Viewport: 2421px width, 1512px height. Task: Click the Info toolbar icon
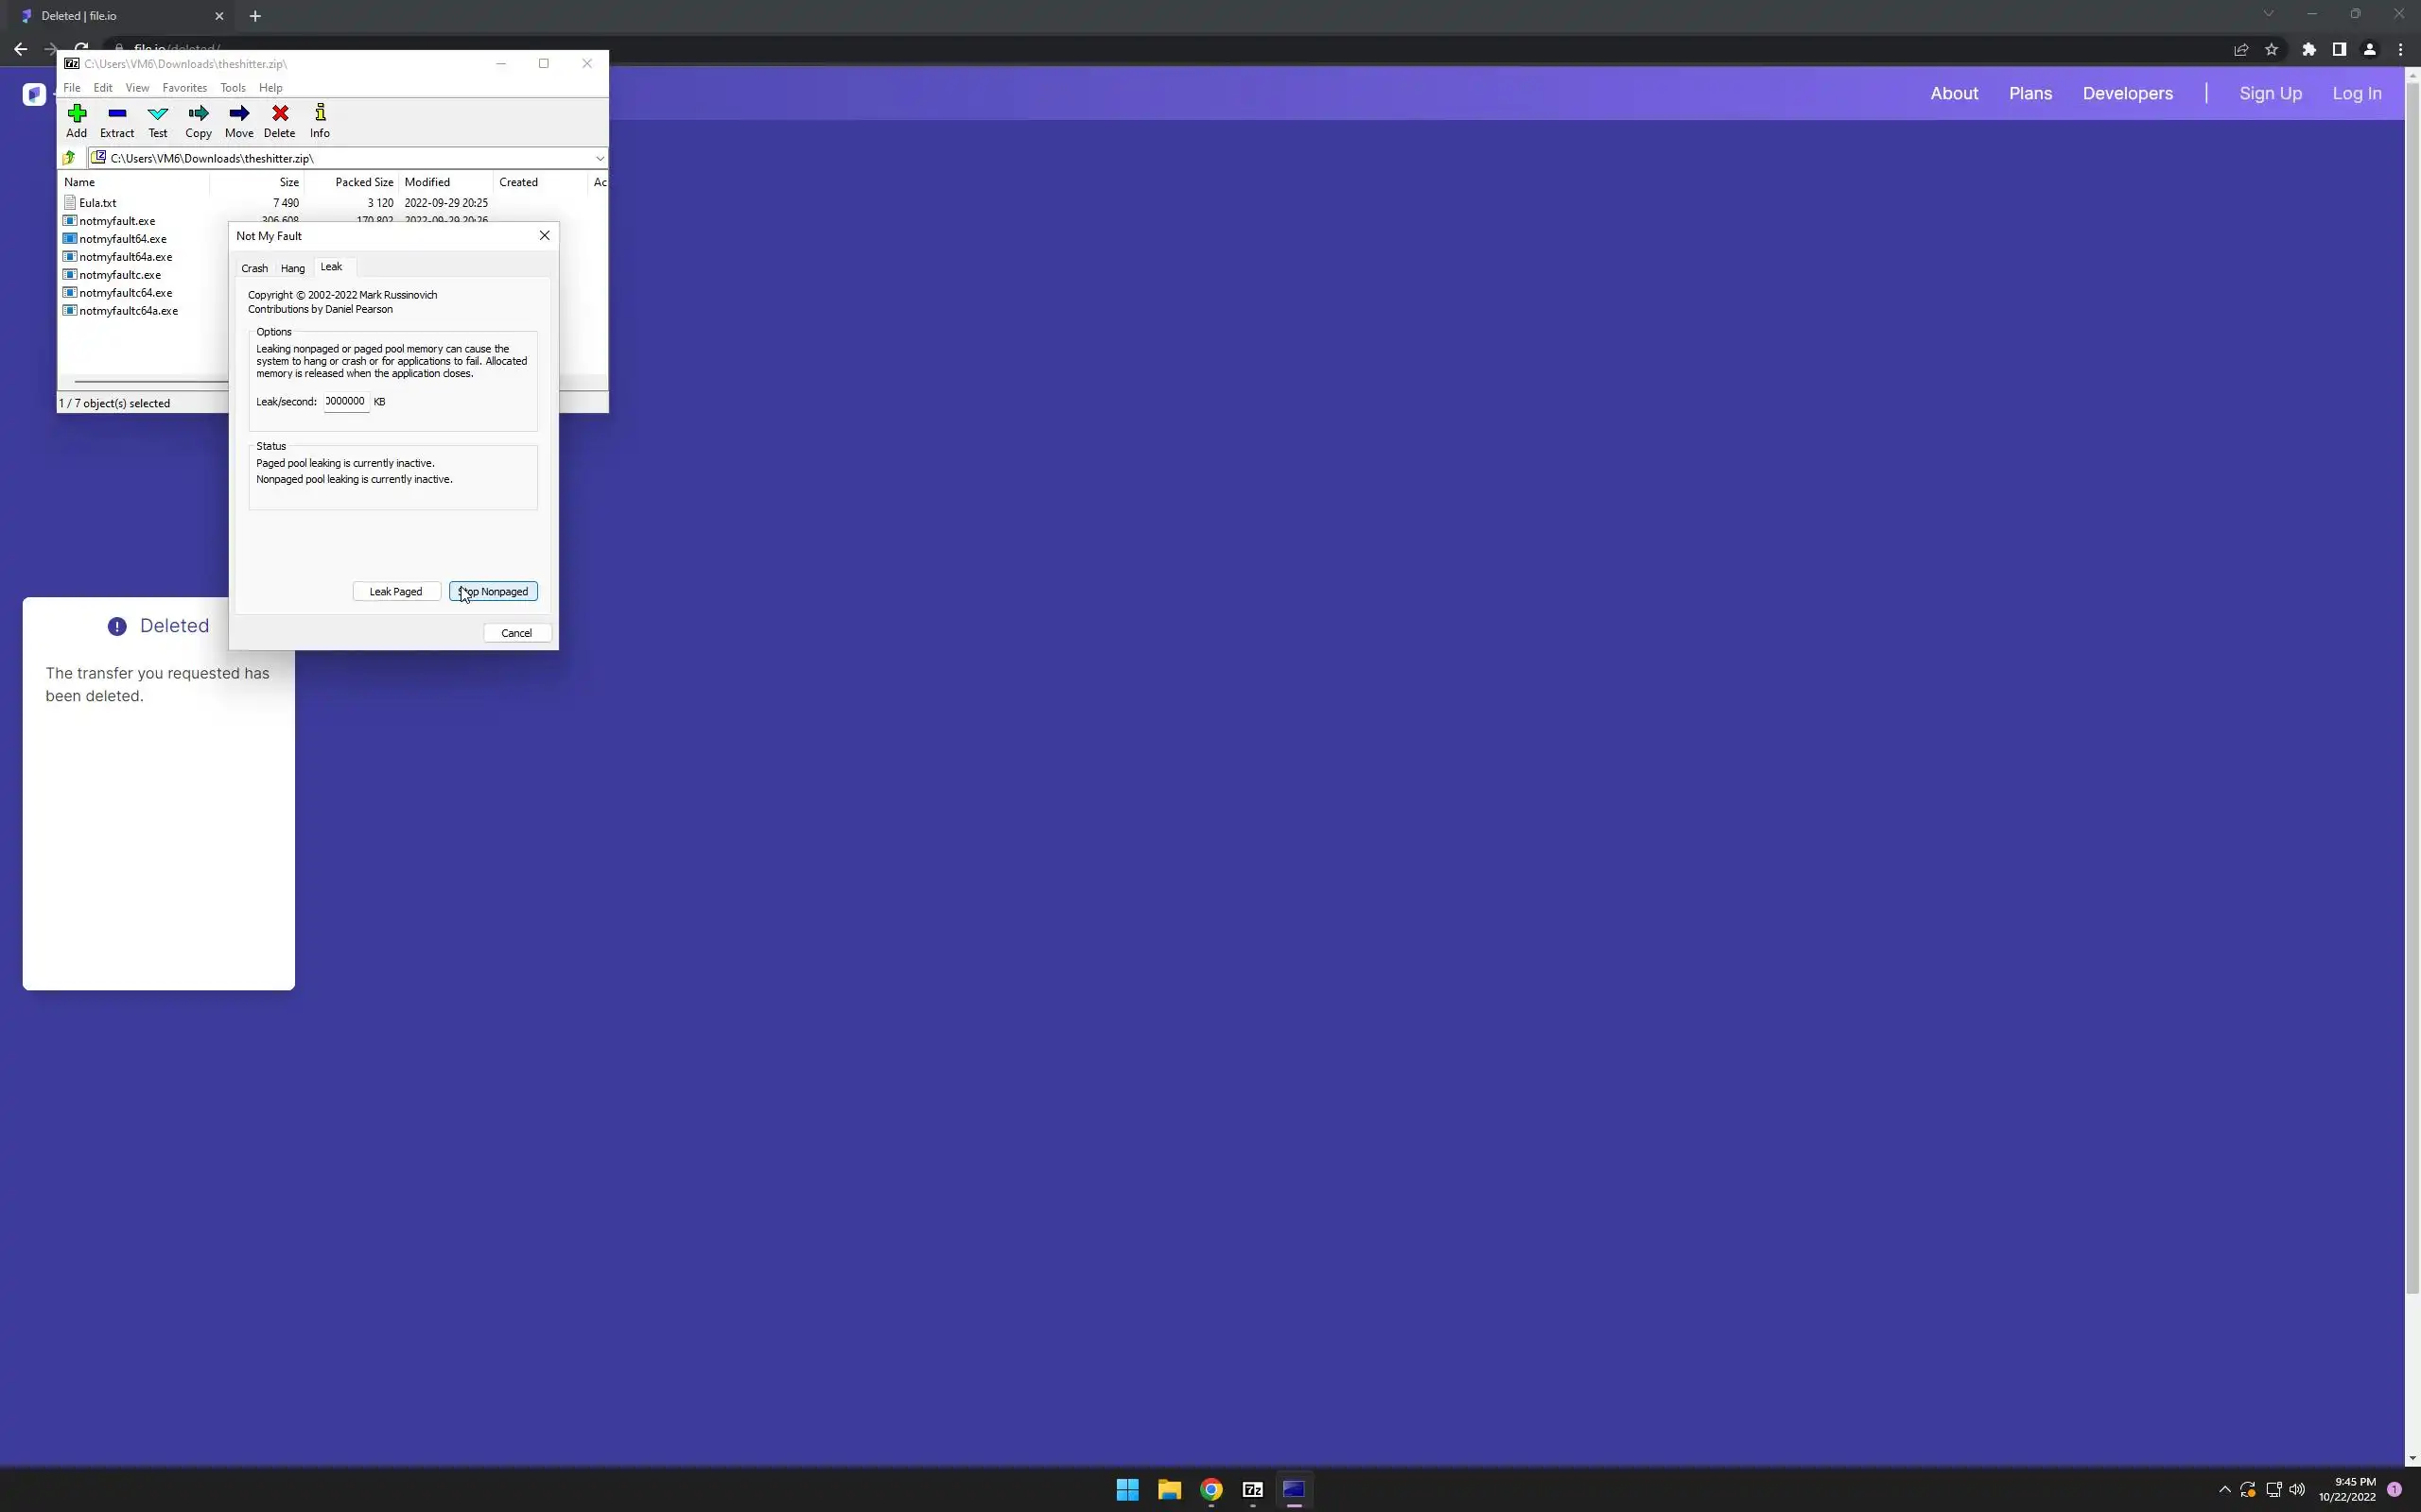point(319,120)
